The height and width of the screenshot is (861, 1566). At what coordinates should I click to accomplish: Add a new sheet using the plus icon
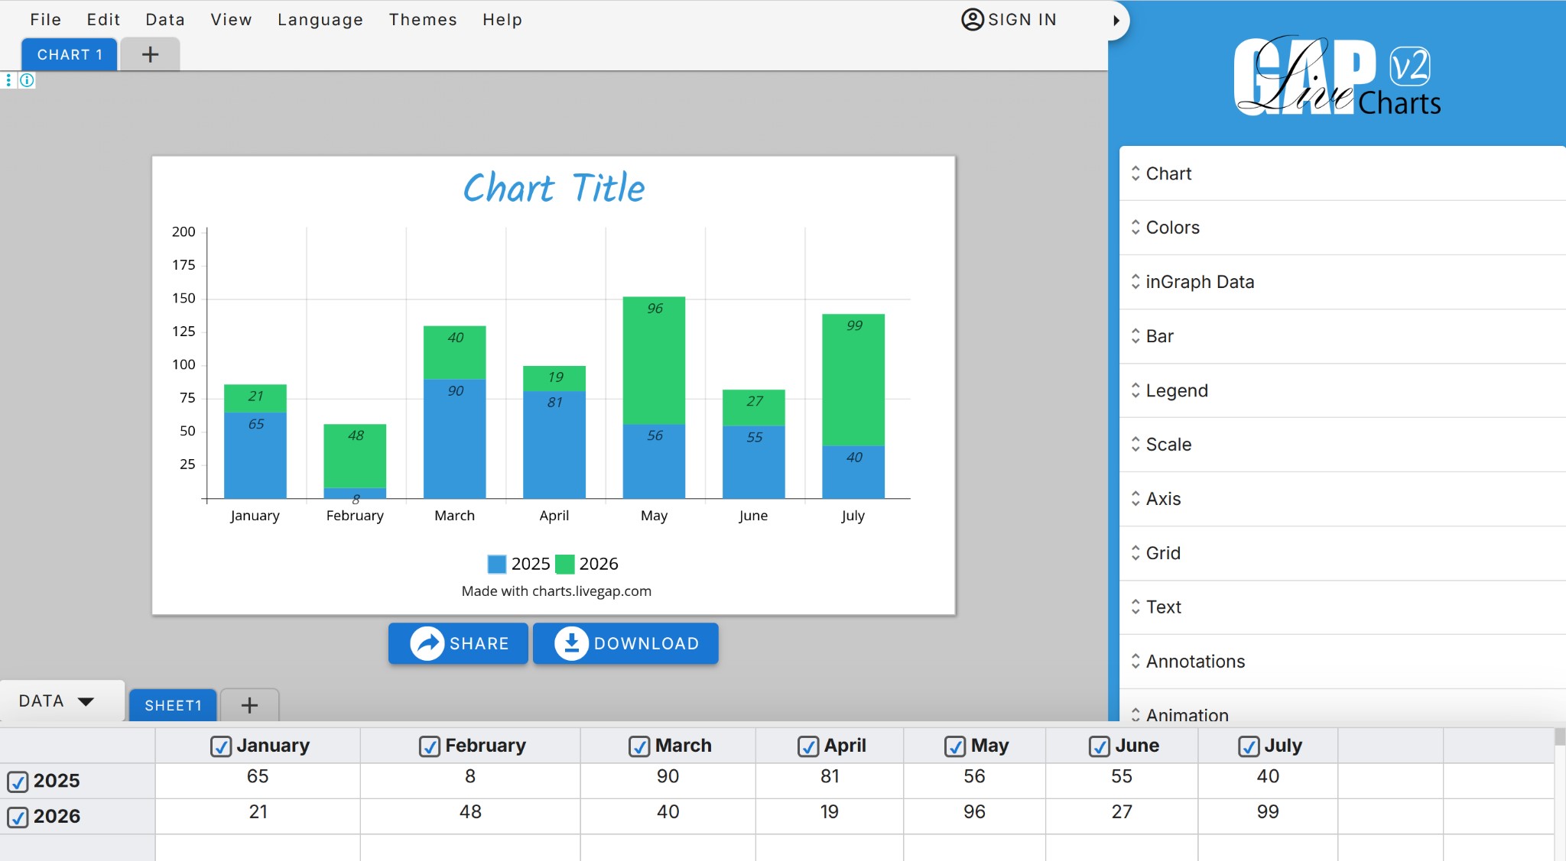click(249, 704)
